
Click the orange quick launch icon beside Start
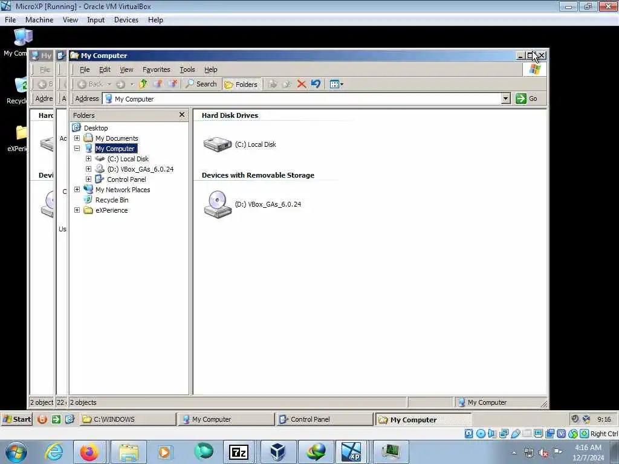[42, 419]
